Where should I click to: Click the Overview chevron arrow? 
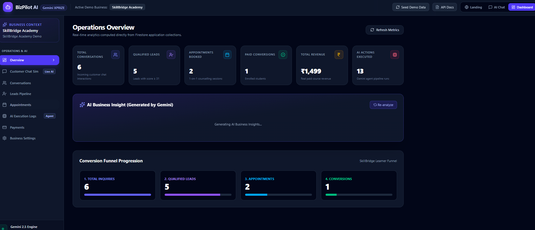coord(53,60)
